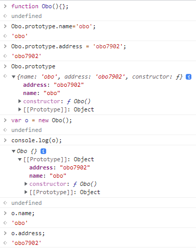
Task: Click the console.log(o); command
Action: 36,140
